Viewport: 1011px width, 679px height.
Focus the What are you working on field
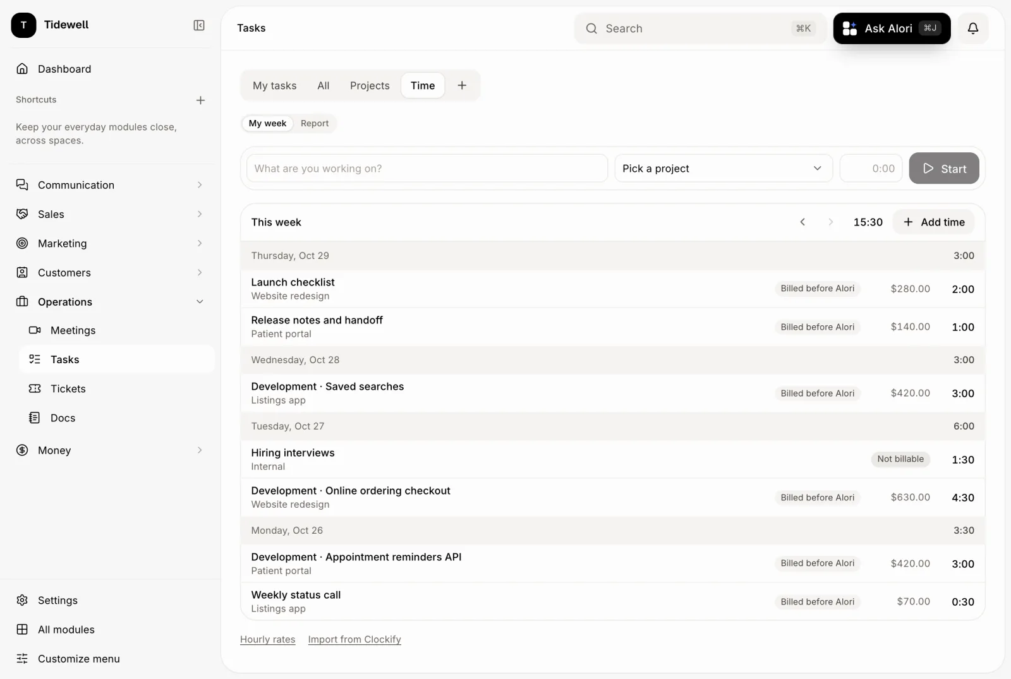427,169
